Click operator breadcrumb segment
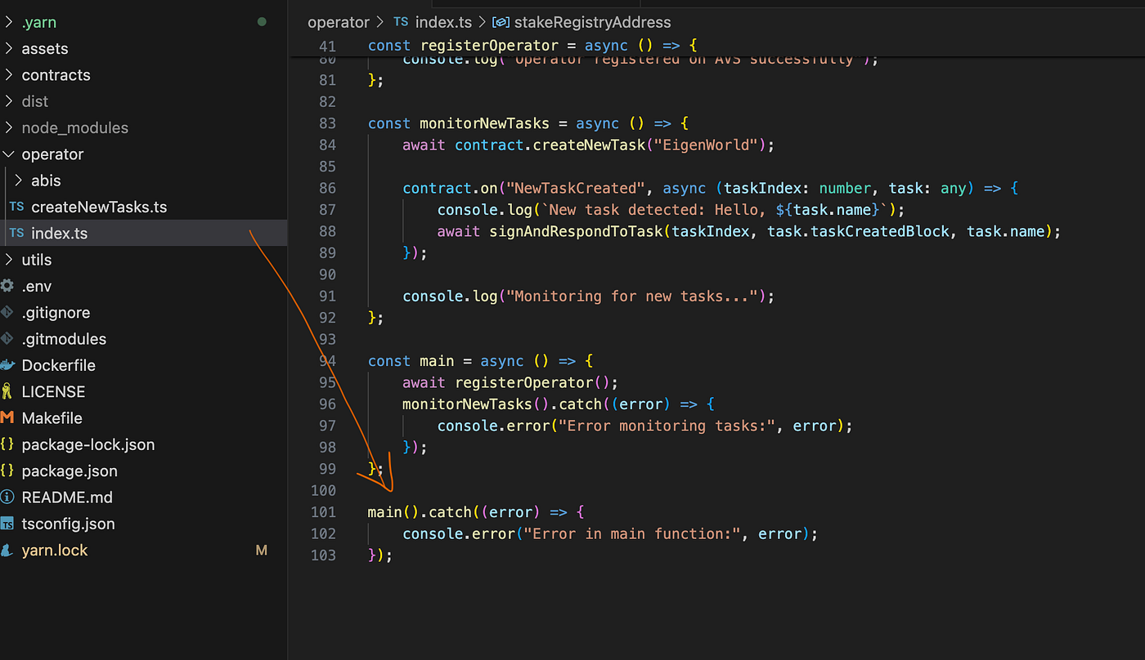Screen dimensions: 1145x660 (338, 22)
